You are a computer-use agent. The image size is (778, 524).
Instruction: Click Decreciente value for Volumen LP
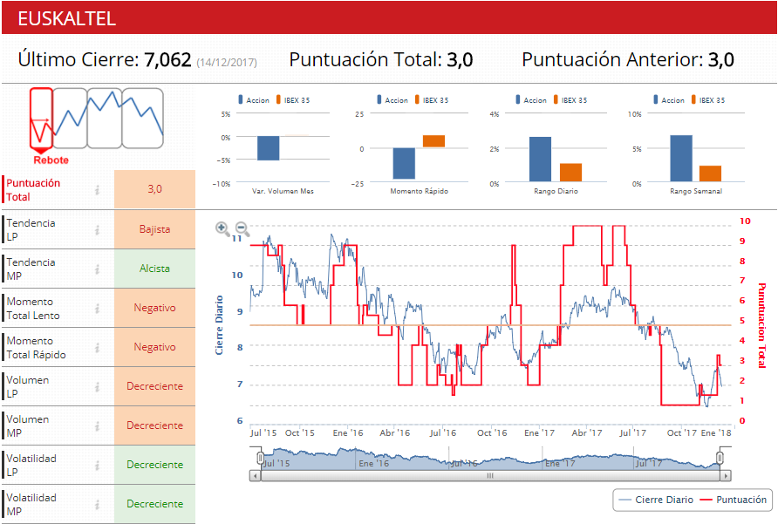click(154, 386)
